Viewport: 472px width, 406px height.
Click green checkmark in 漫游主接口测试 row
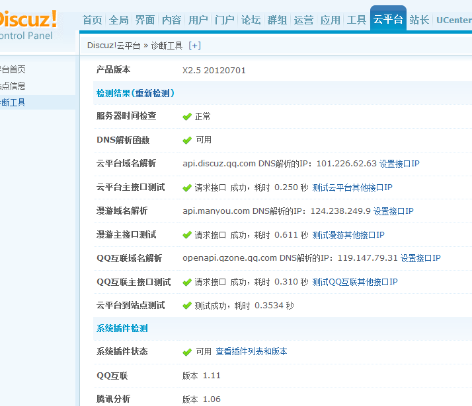(187, 236)
